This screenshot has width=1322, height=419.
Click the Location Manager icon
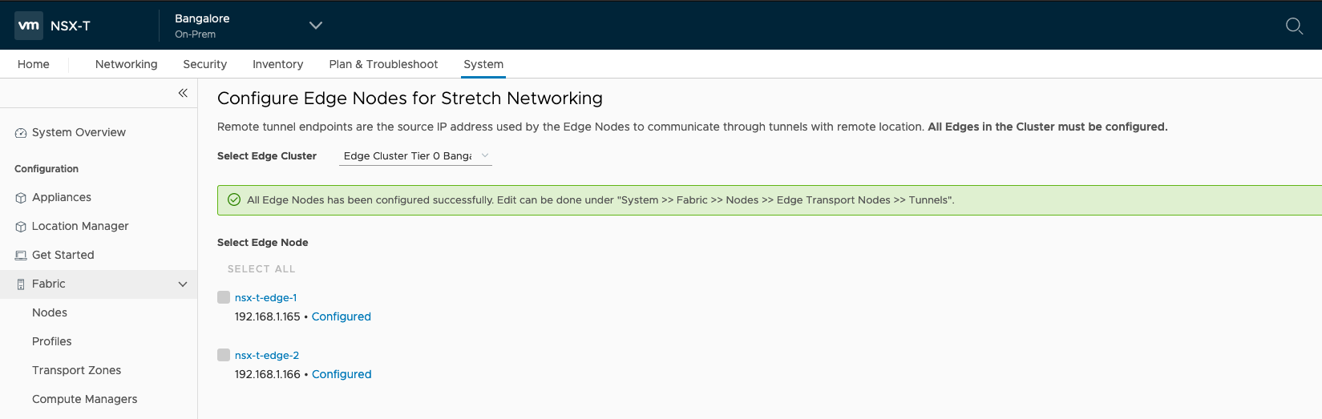(x=21, y=227)
